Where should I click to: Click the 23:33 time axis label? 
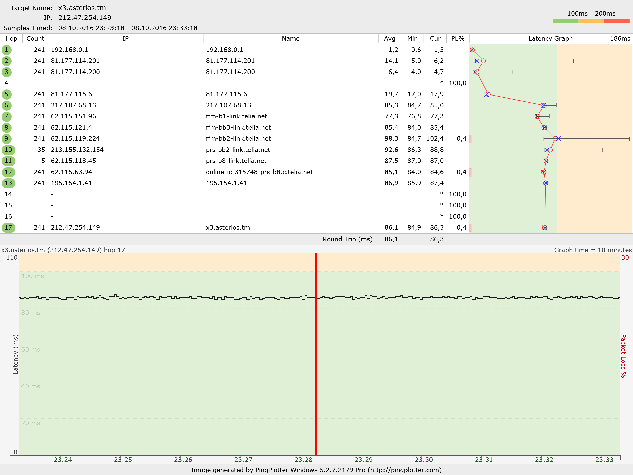604,460
